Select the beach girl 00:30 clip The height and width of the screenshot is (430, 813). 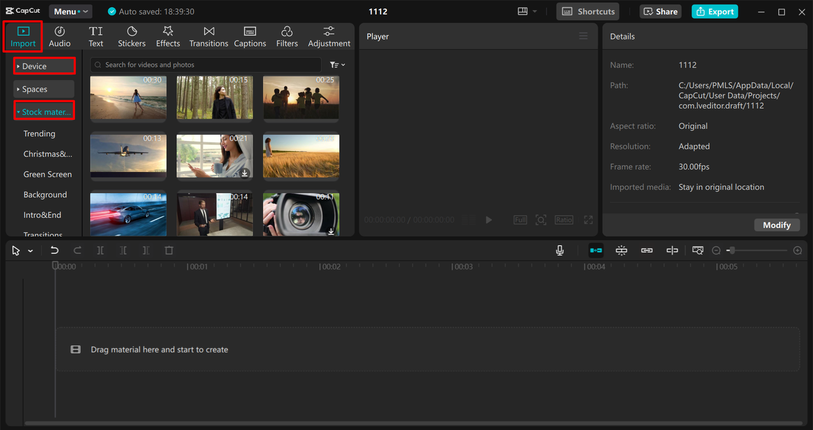(128, 98)
